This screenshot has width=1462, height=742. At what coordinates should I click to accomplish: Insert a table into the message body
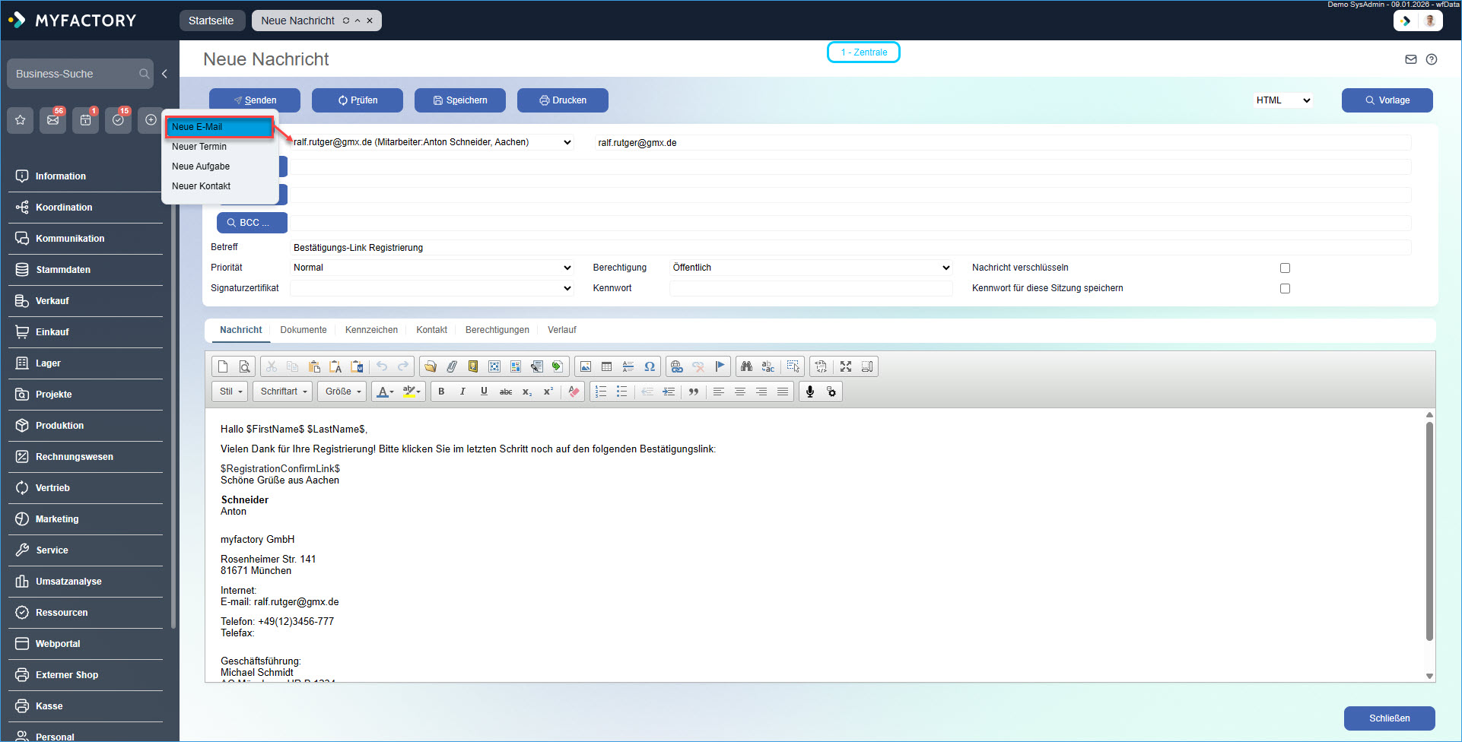[x=607, y=366]
